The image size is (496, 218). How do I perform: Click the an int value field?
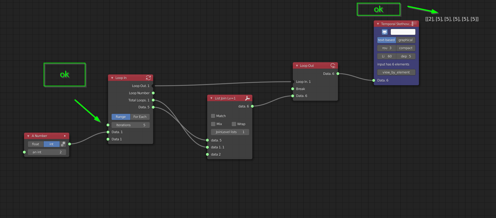pyautogui.click(x=47, y=152)
